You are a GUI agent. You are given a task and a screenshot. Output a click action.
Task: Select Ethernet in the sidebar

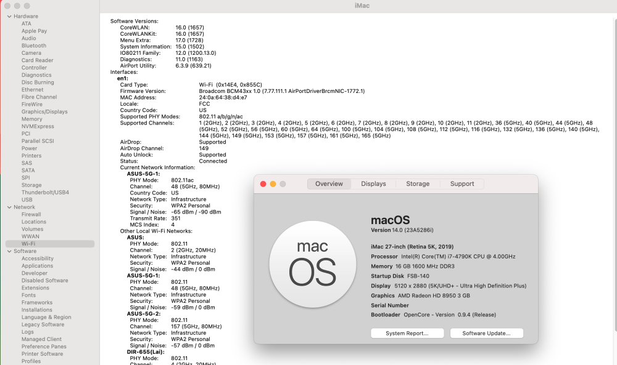pos(33,89)
